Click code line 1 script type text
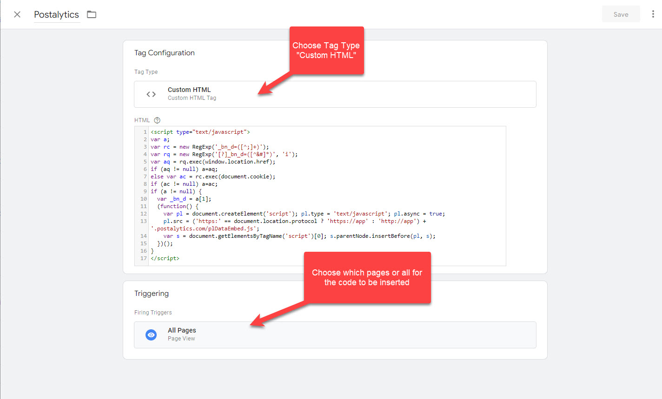Screen dimensions: 662x399 tap(200, 132)
